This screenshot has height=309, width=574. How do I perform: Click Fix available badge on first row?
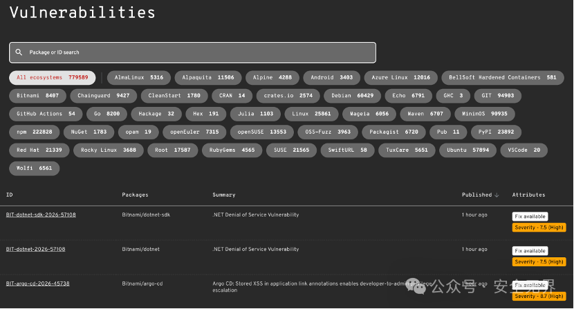[x=530, y=217]
